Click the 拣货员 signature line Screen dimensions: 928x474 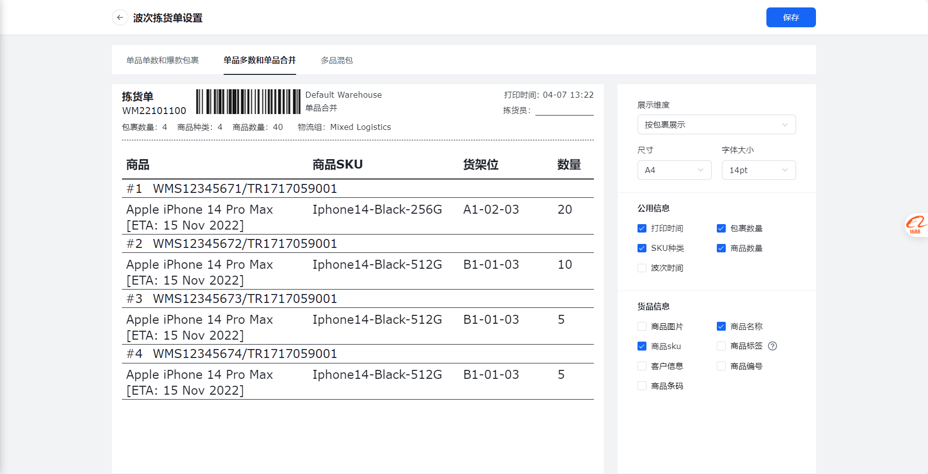[x=565, y=114]
